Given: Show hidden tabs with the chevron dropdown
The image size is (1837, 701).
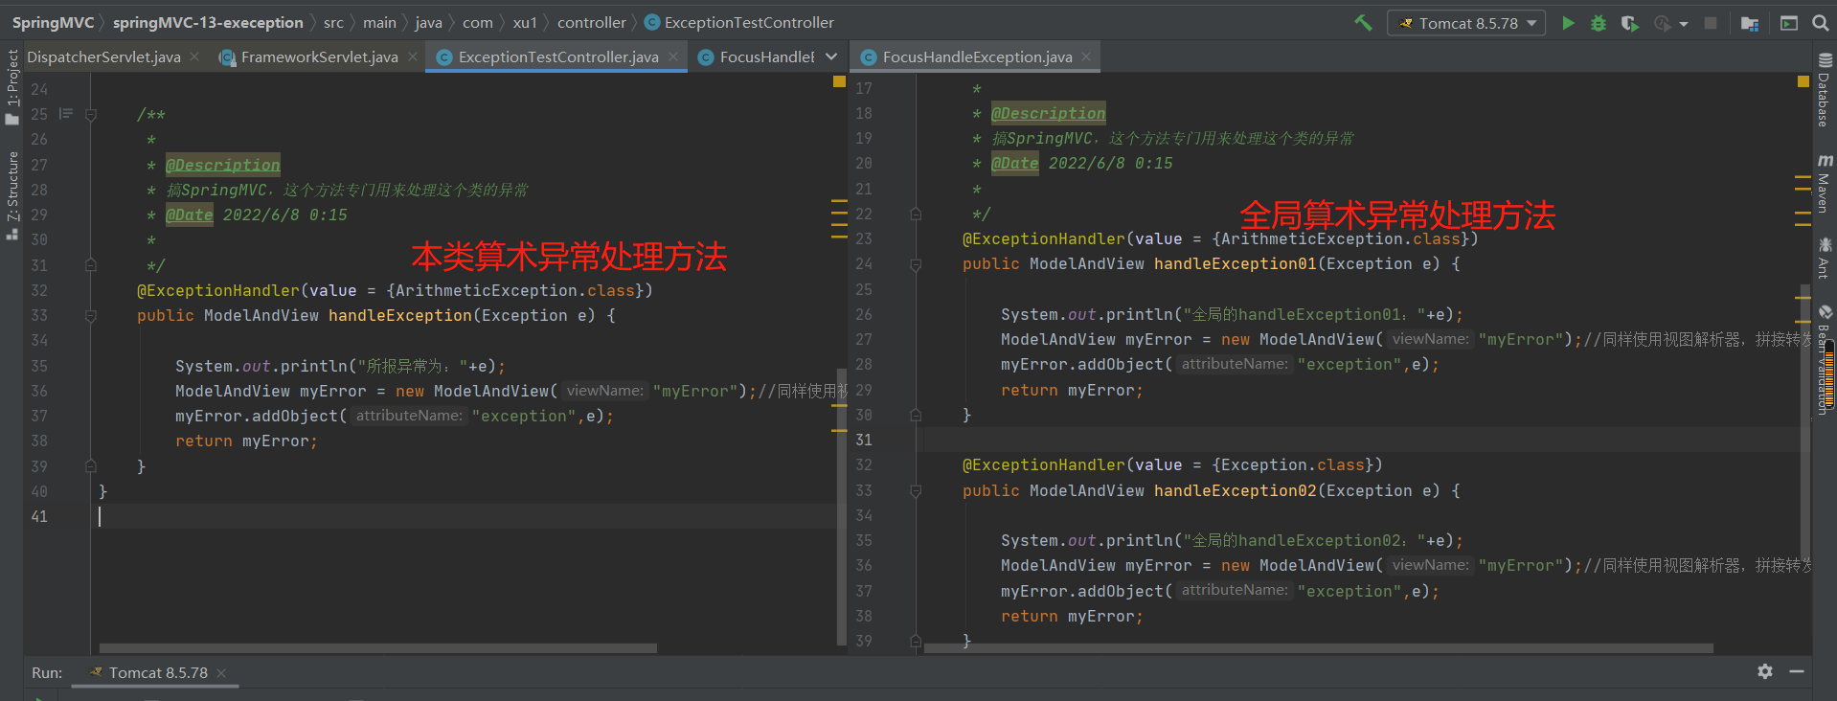Looking at the screenshot, I should coord(831,57).
